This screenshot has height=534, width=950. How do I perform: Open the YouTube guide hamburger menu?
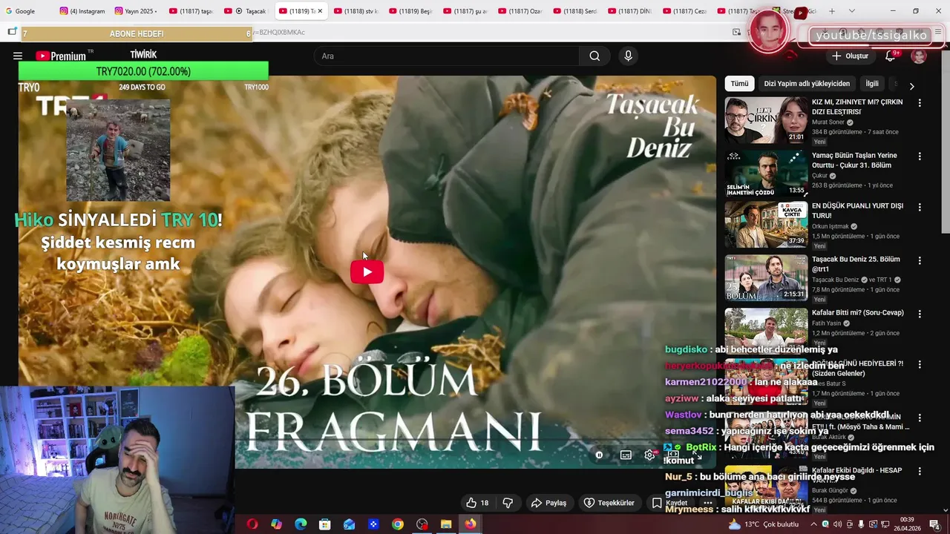point(18,56)
